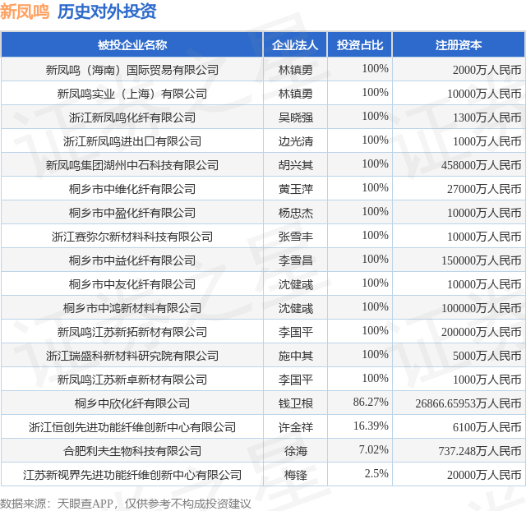The width and height of the screenshot is (526, 511).
Task: Select 合肥利夫生物科技有限公司 cell
Action: point(132,451)
